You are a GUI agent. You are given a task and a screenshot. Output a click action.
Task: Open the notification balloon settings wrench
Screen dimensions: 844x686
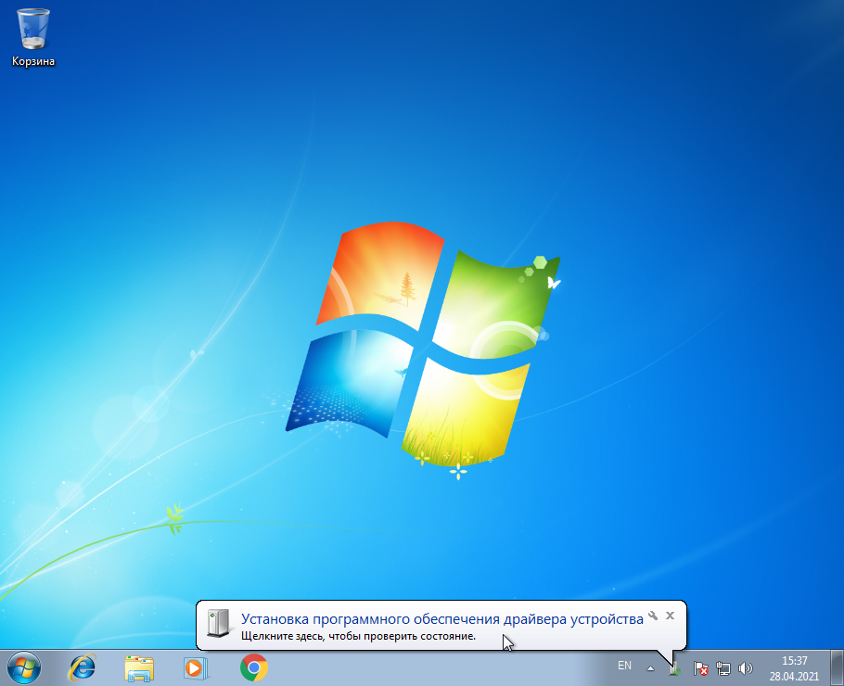click(653, 616)
